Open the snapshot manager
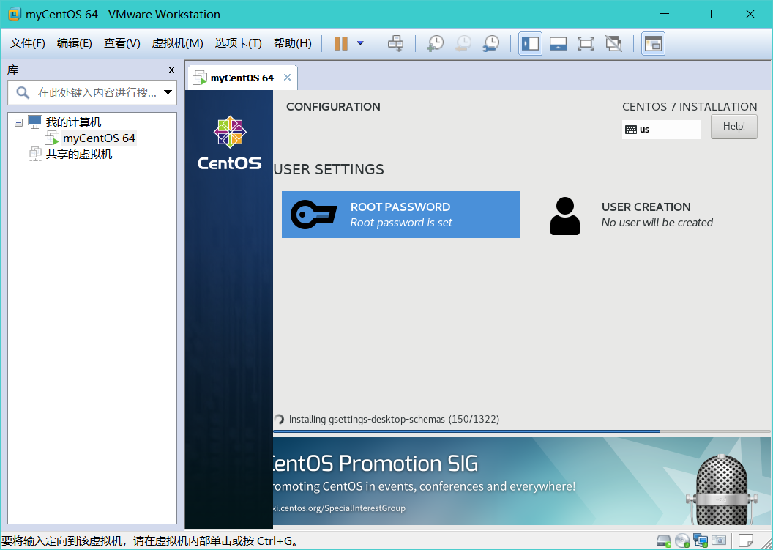Viewport: 773px width, 550px height. coord(491,43)
